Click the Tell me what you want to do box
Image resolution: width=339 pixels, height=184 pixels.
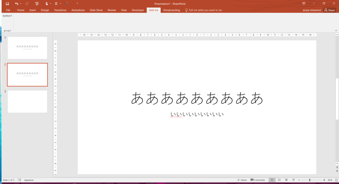pos(204,10)
